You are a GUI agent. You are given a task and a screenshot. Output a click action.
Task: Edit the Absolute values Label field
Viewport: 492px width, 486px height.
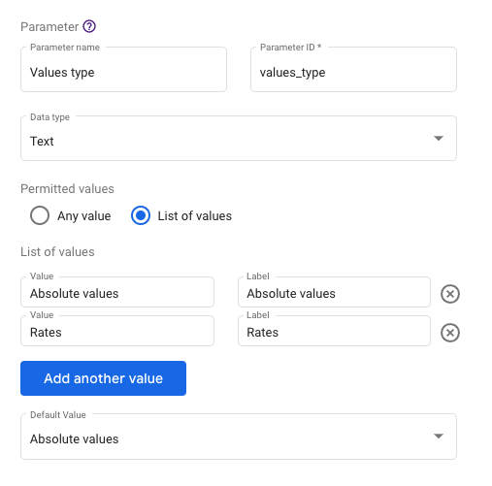[x=334, y=292]
